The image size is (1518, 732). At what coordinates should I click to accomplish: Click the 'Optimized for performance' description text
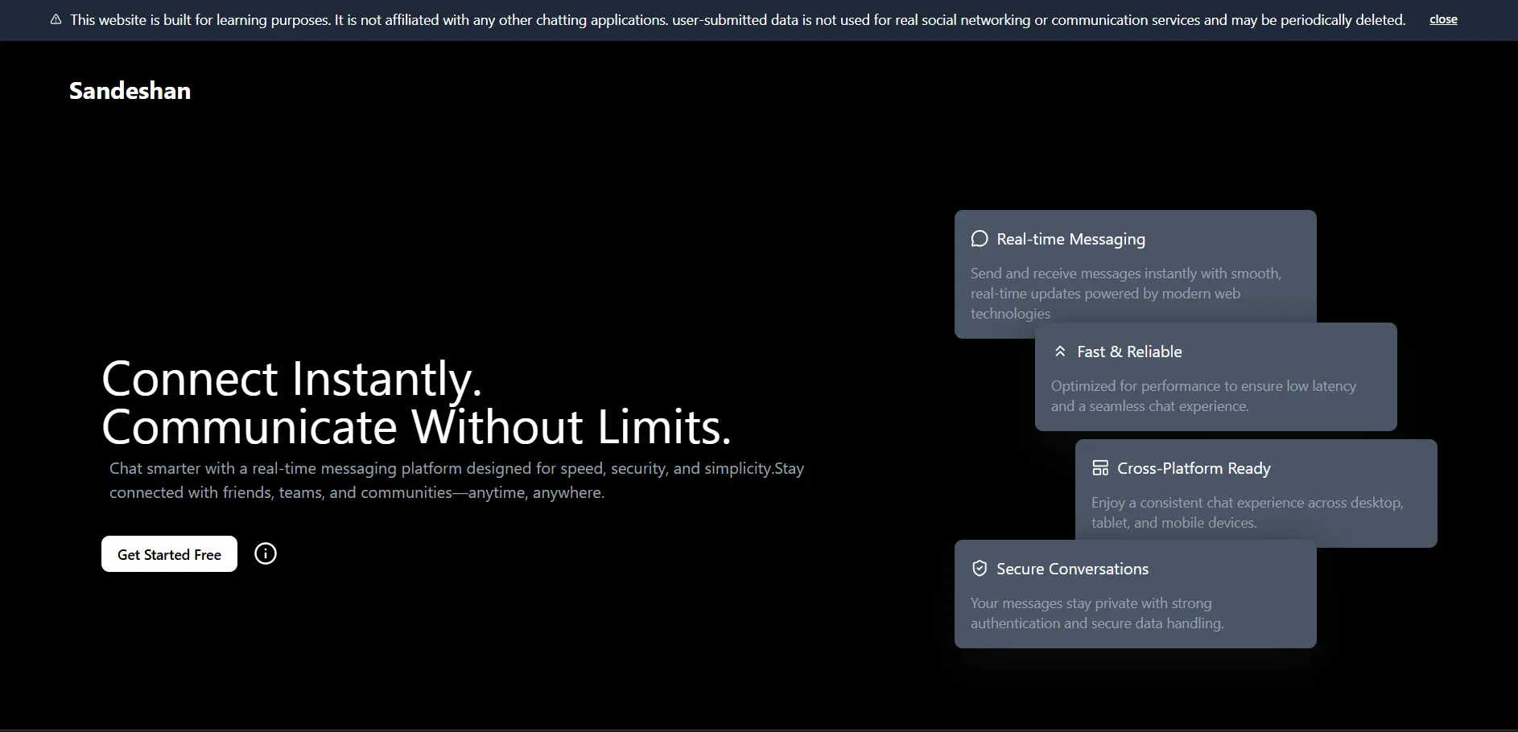1203,396
